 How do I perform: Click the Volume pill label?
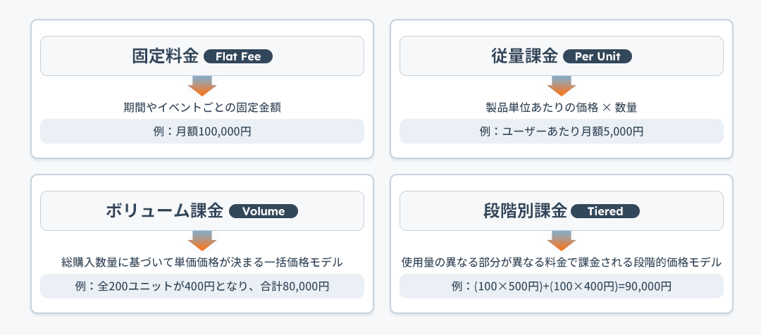click(264, 211)
